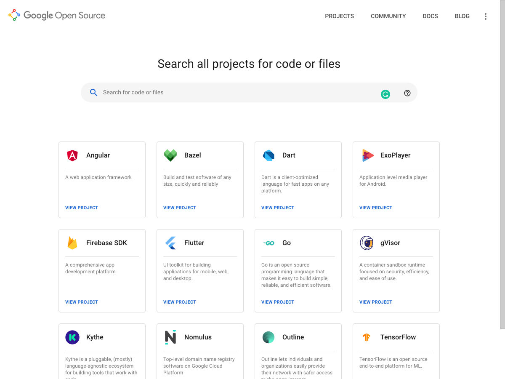
Task: Click the Bazel logo icon
Action: [170, 155]
